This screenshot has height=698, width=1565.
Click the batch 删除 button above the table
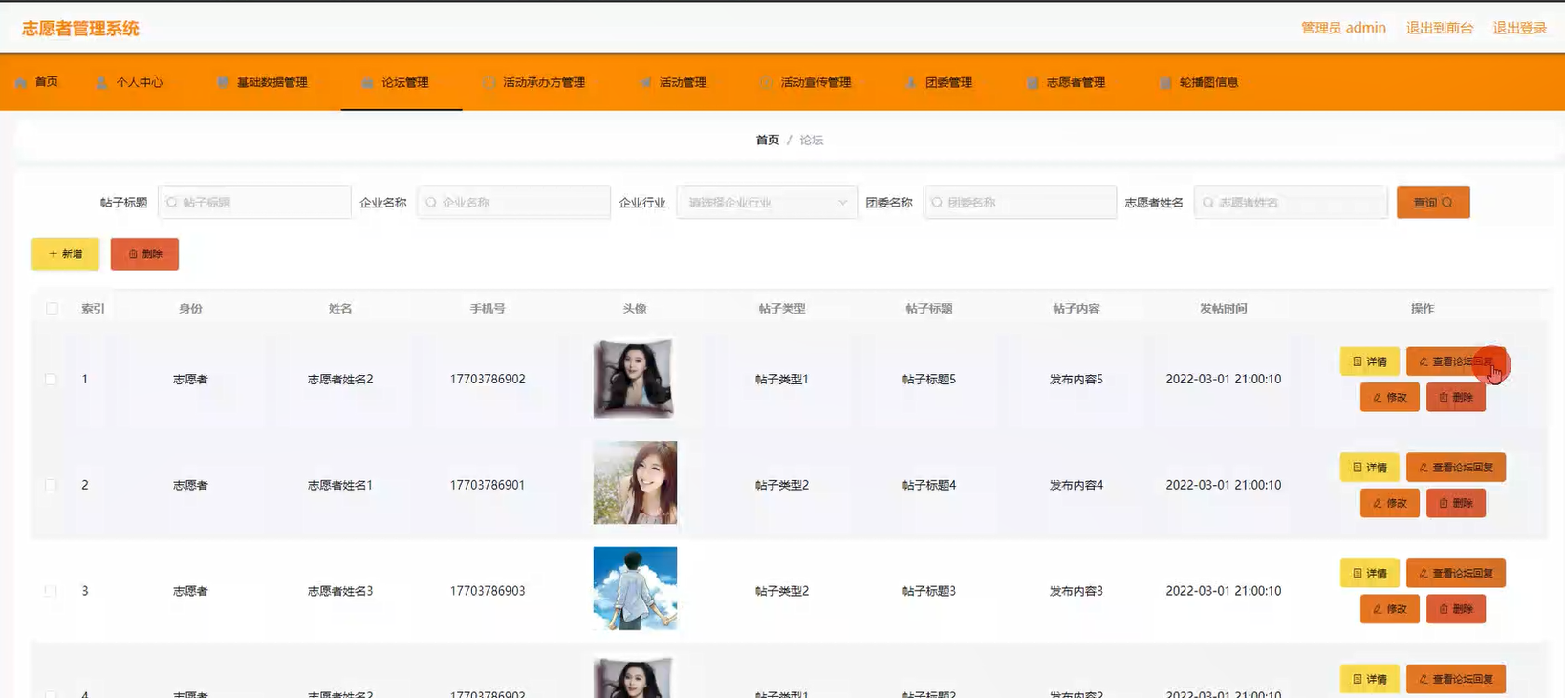(144, 254)
